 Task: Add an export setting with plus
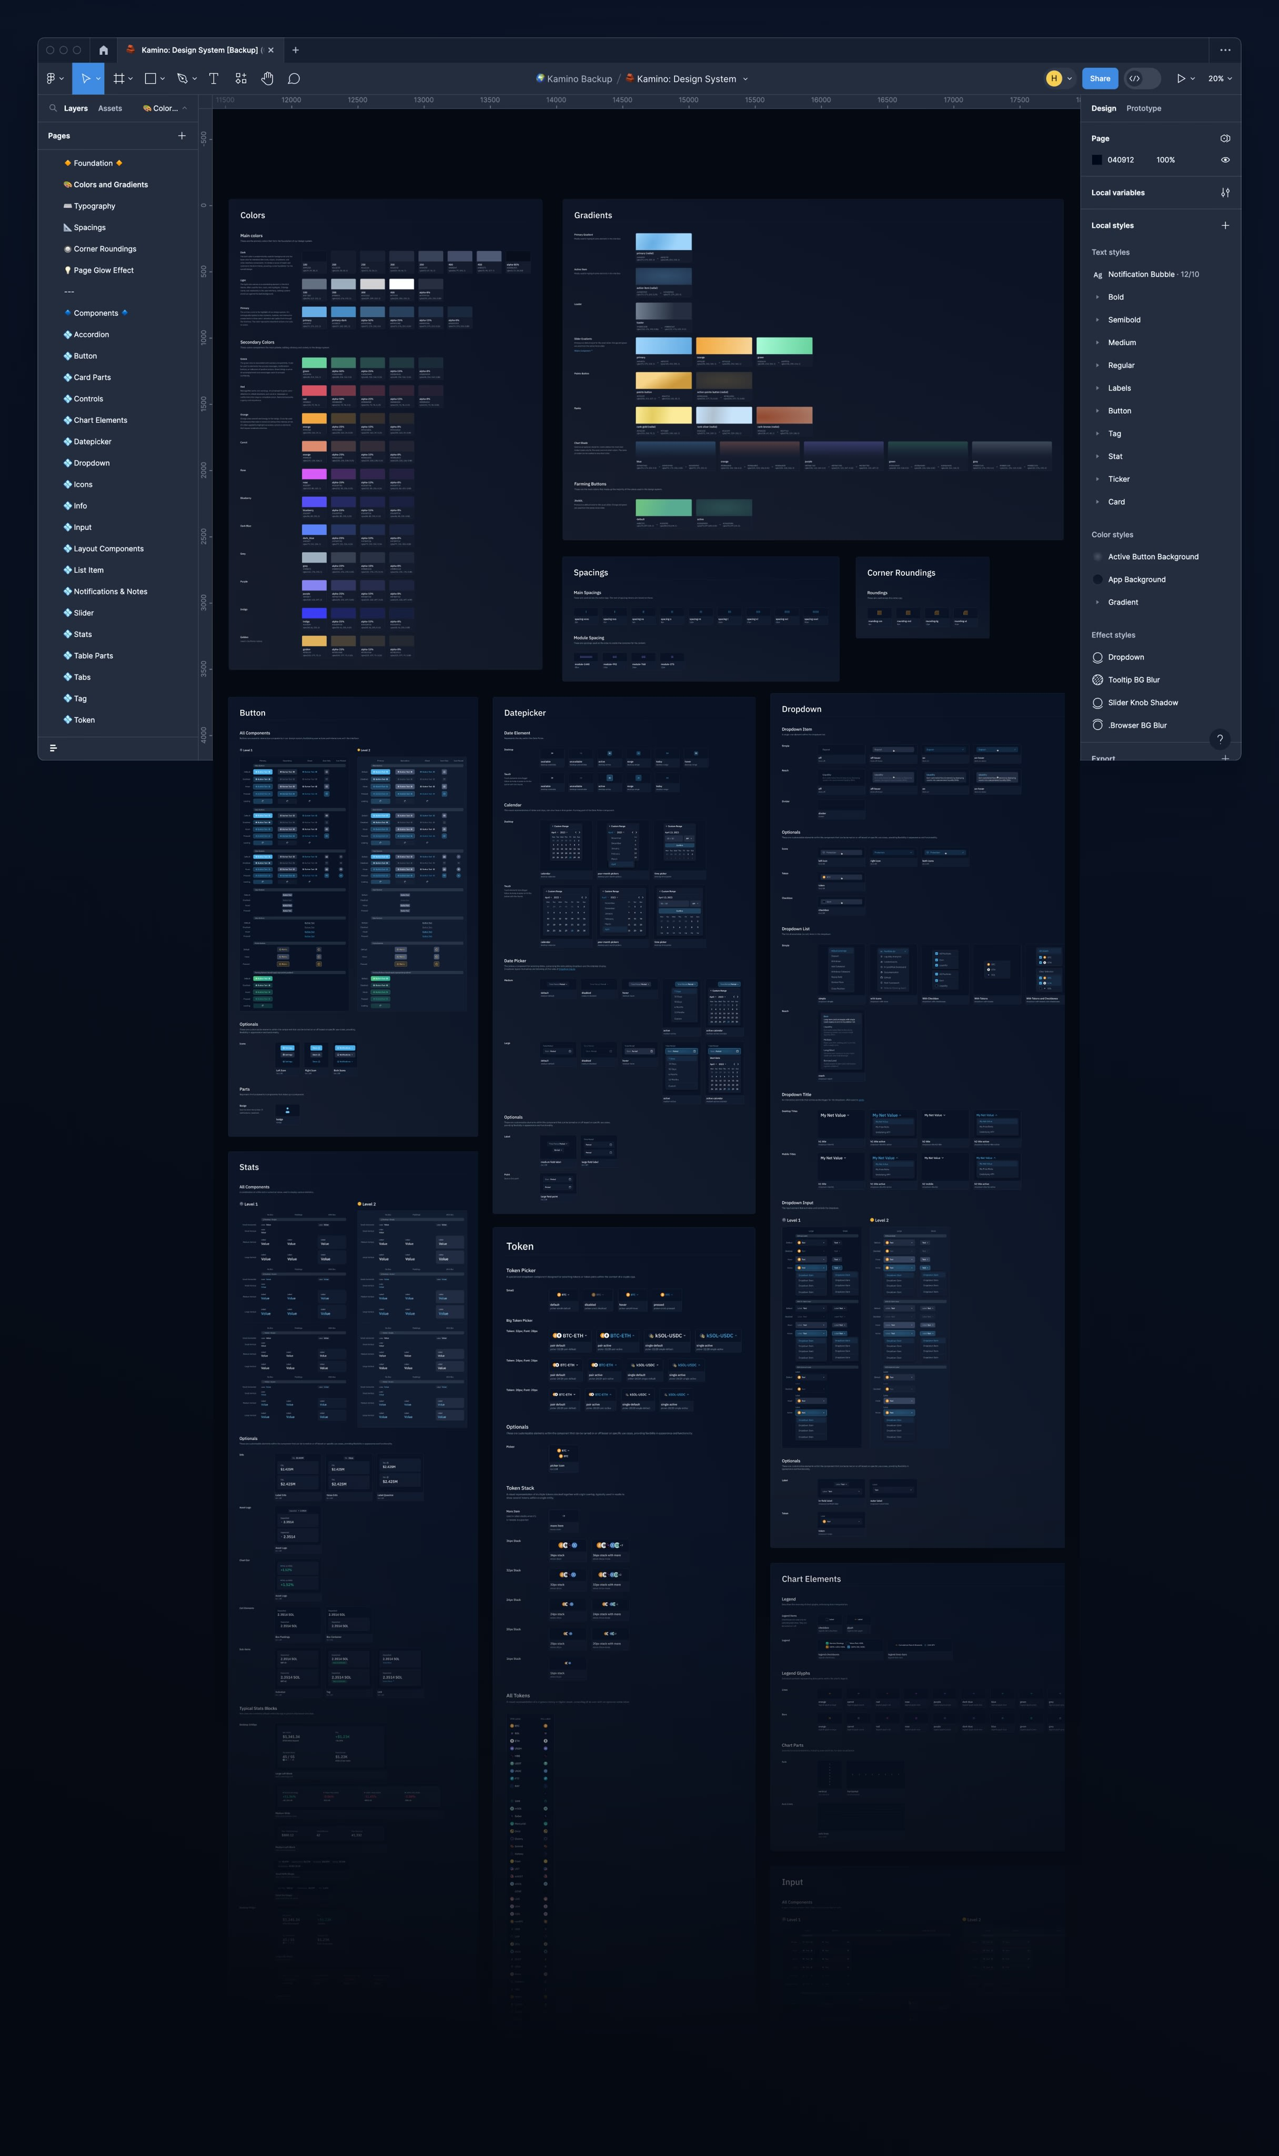pyautogui.click(x=1225, y=758)
